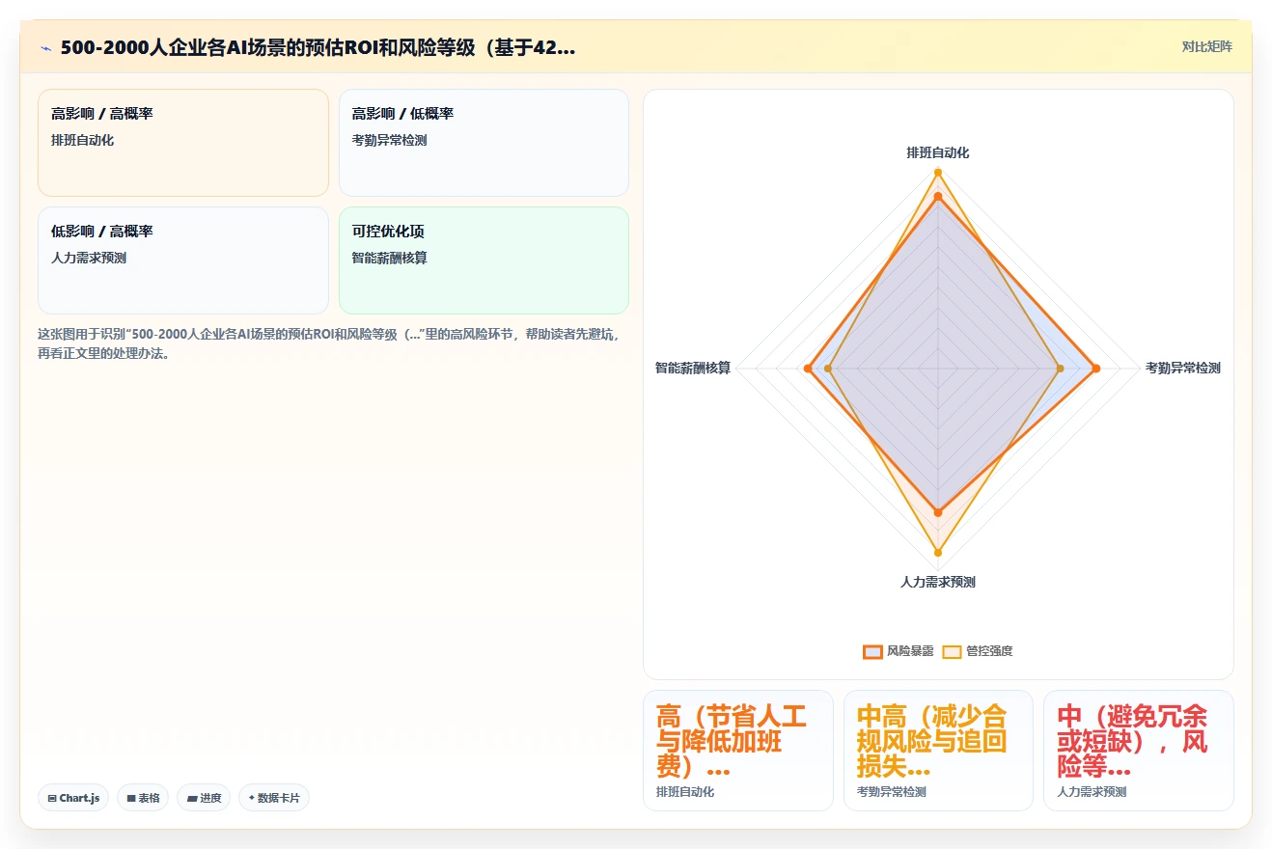Viewport: 1272px width, 849px height.
Task: Click the Chart.js tag chip
Action: pos(73,798)
